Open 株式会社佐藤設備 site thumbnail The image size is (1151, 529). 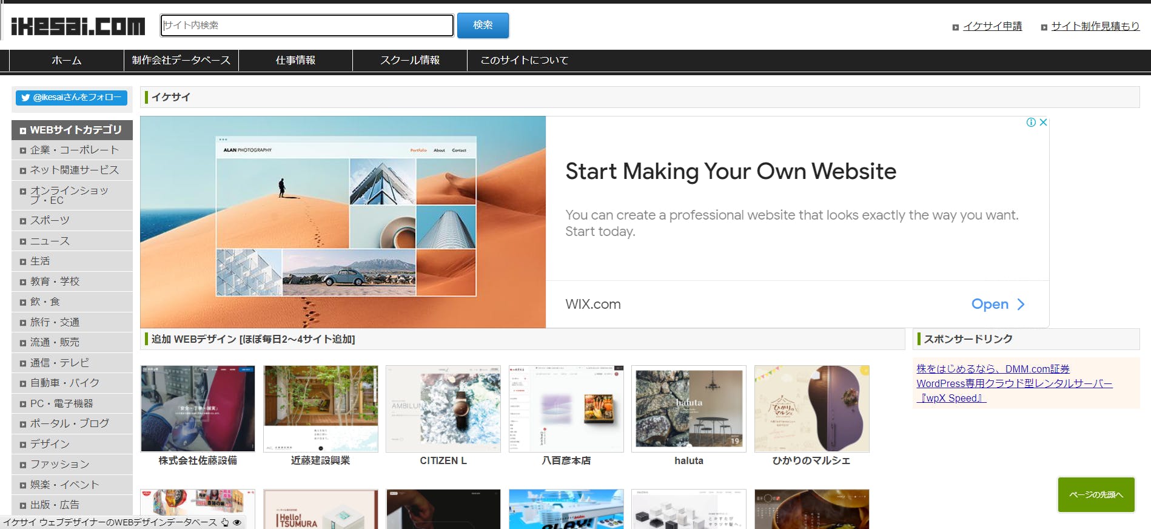tap(198, 409)
